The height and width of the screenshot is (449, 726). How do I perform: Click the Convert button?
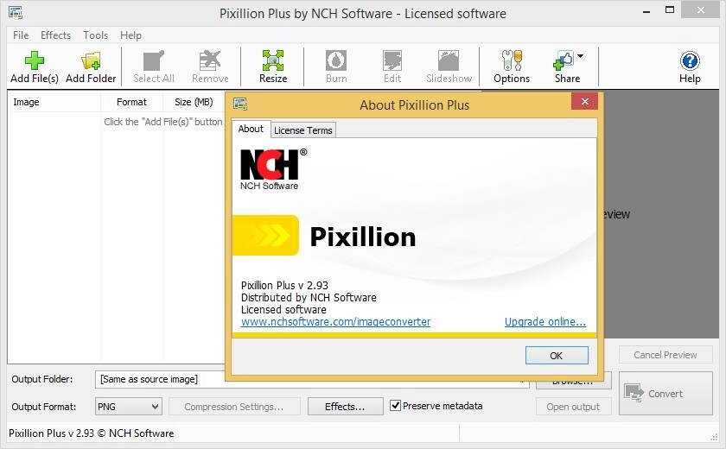pyautogui.click(x=665, y=394)
